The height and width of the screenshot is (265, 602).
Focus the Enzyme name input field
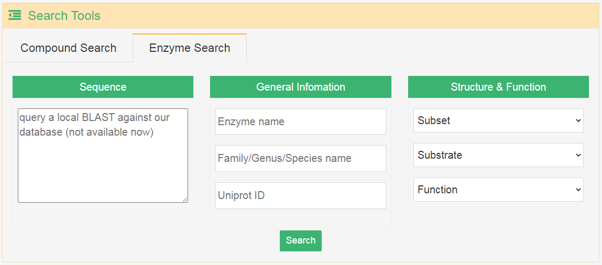pyautogui.click(x=300, y=122)
